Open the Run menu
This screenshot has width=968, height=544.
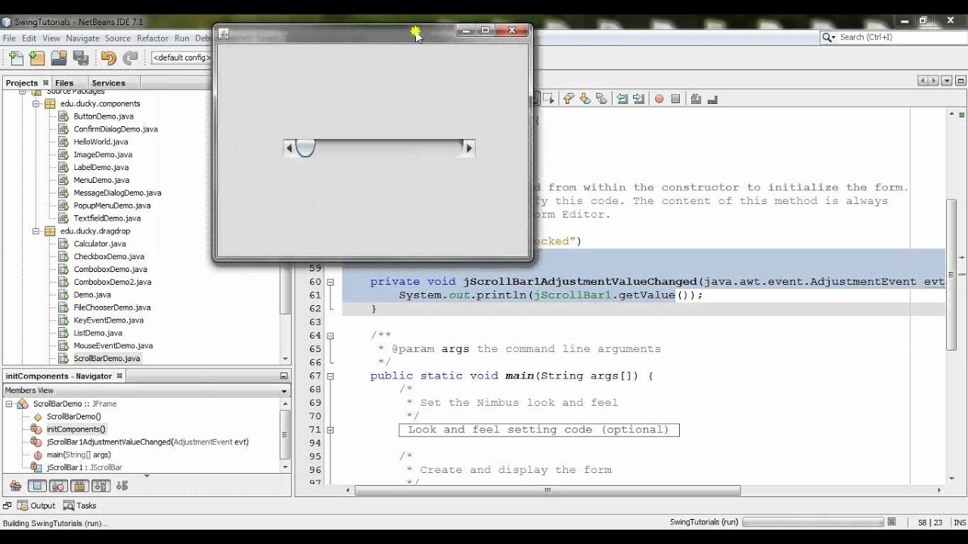(181, 38)
